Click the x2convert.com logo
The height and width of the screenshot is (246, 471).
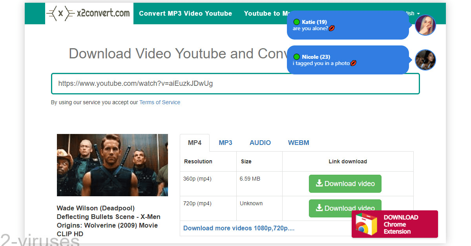(89, 13)
